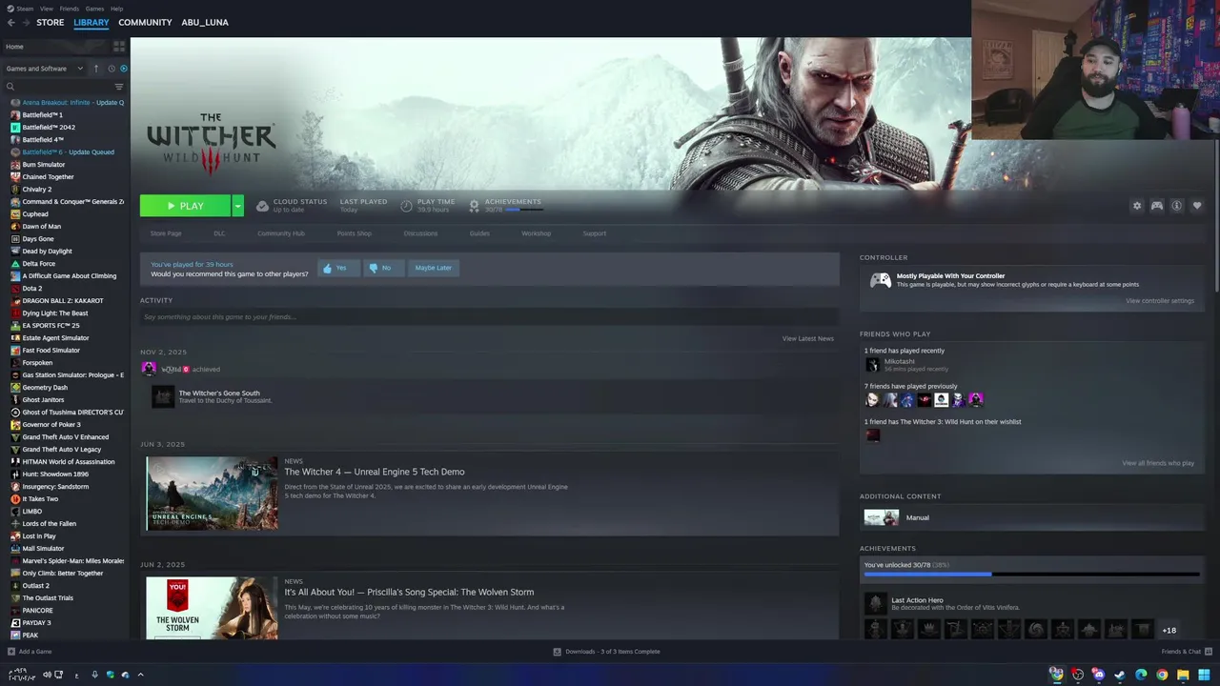Select Cuphead in library list
Viewport: 1220px width, 686px height.
35,214
